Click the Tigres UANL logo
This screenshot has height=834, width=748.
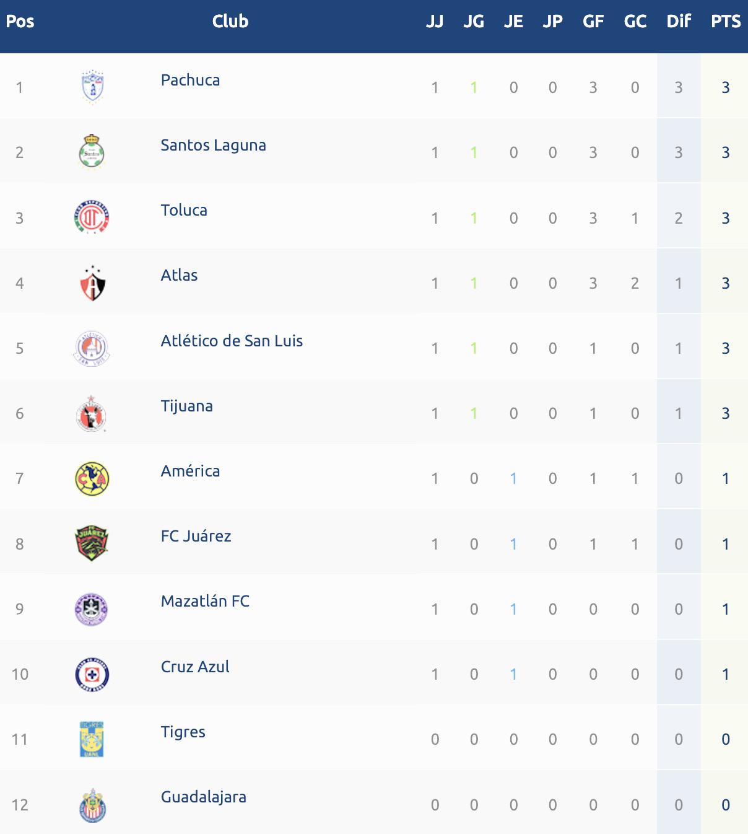tap(92, 739)
